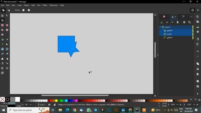Move selection up in Layers panel
The image size is (201, 113).
click(x=167, y=22)
